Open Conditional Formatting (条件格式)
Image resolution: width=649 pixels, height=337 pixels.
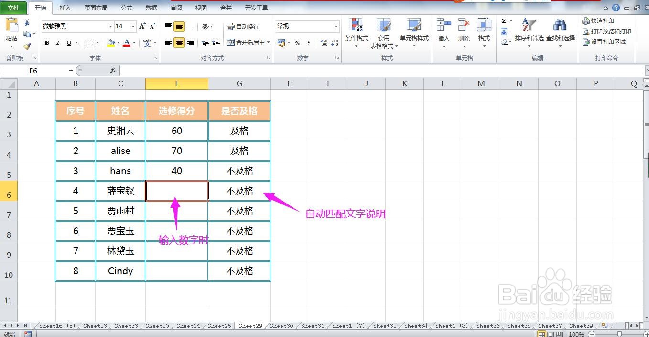point(356,32)
